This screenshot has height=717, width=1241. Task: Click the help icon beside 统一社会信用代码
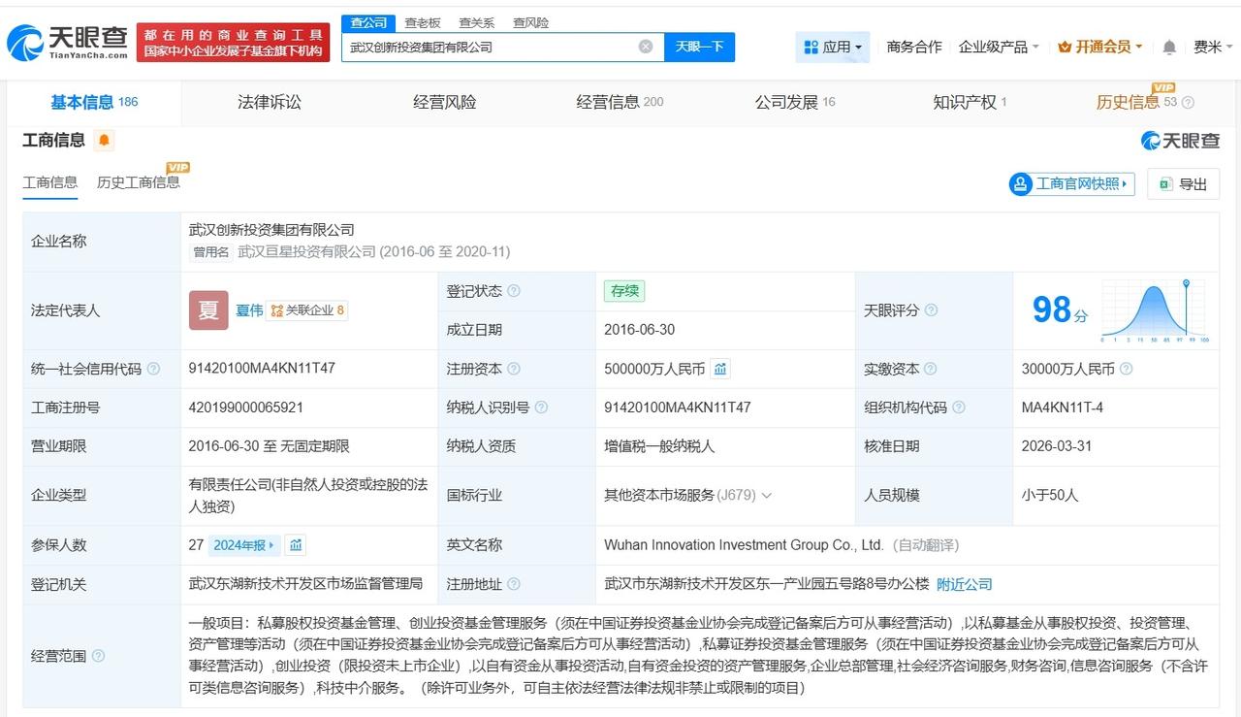click(153, 369)
